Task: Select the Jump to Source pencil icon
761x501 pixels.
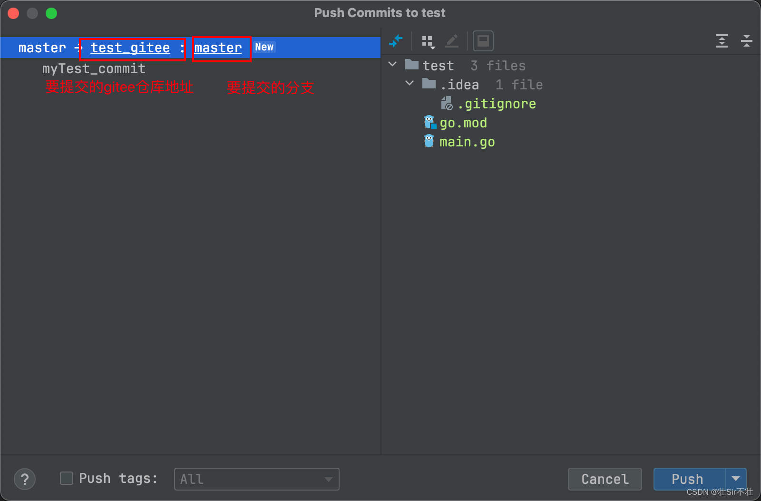Action: pyautogui.click(x=452, y=41)
